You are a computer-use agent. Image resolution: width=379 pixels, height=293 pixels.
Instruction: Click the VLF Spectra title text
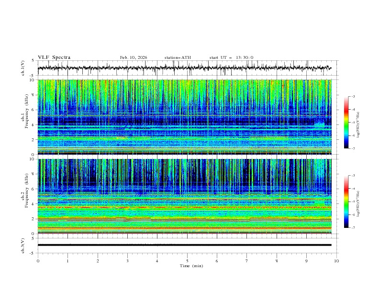pyautogui.click(x=54, y=57)
